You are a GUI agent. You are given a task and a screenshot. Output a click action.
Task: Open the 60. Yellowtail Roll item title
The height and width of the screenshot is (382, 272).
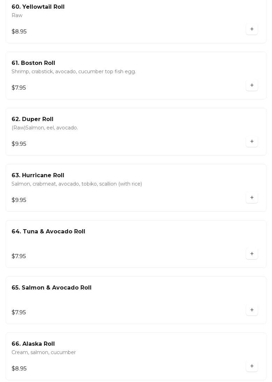(38, 7)
